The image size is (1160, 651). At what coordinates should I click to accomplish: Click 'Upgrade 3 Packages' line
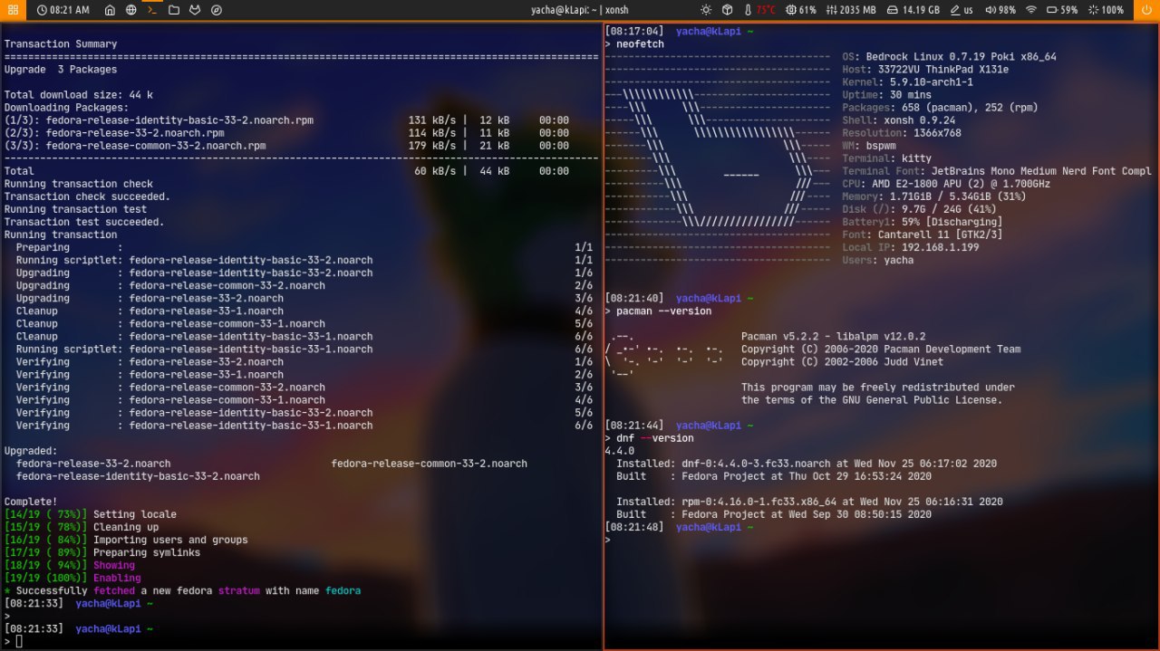click(x=61, y=69)
